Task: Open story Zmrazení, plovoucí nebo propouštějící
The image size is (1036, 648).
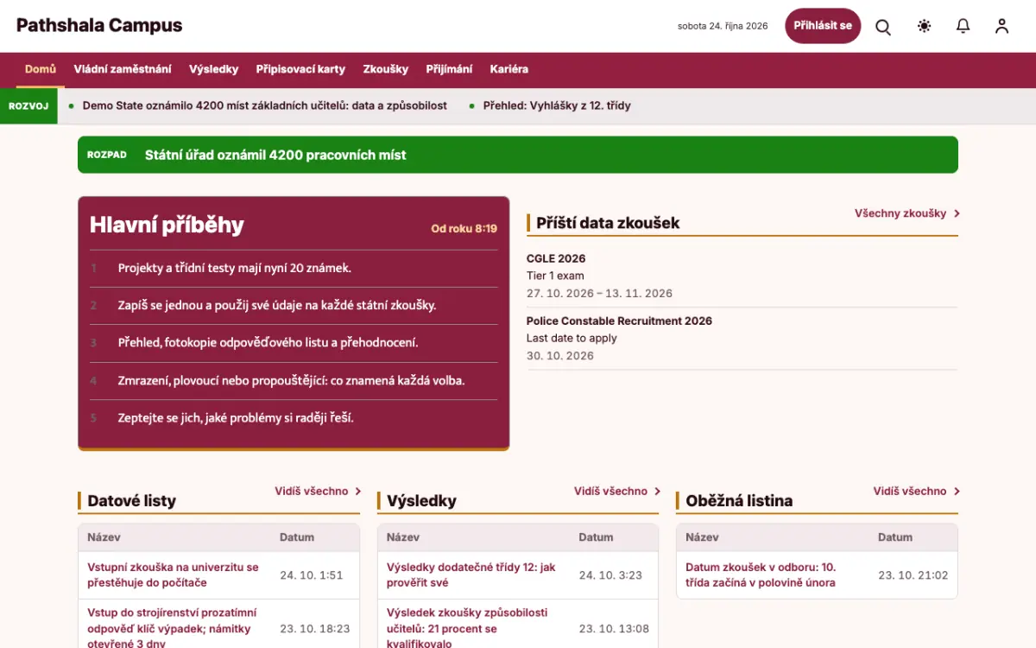Action: click(292, 381)
